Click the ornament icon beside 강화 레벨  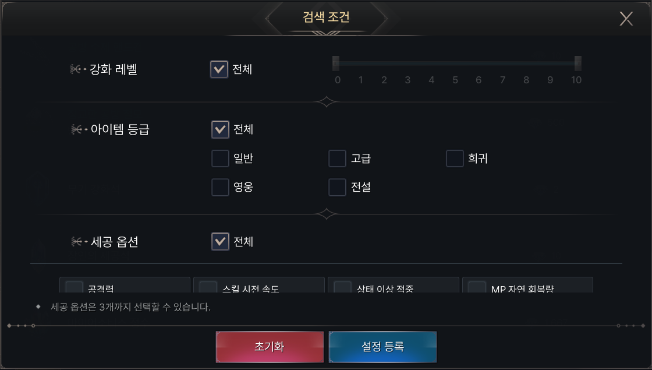[x=77, y=70]
